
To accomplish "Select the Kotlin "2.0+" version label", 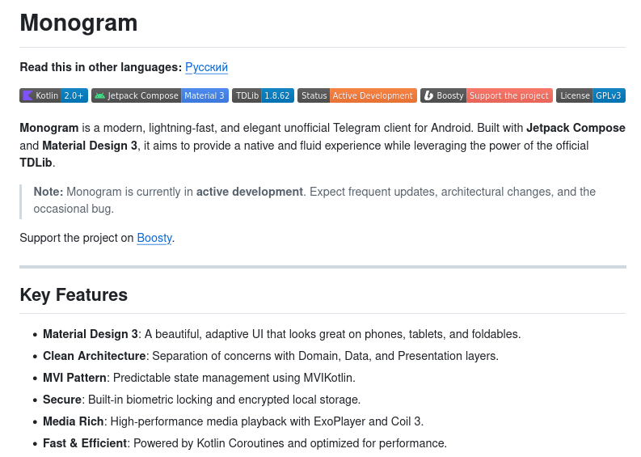I will click(x=74, y=95).
